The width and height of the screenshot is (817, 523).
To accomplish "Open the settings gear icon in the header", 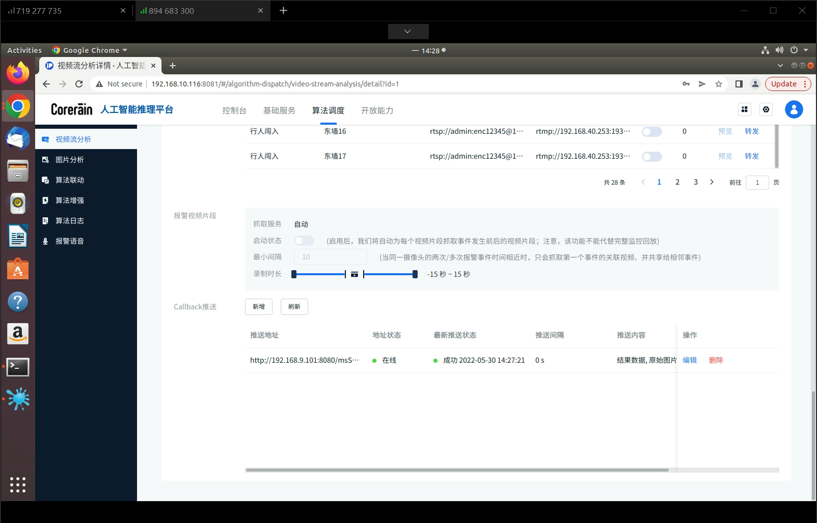I will tap(766, 109).
